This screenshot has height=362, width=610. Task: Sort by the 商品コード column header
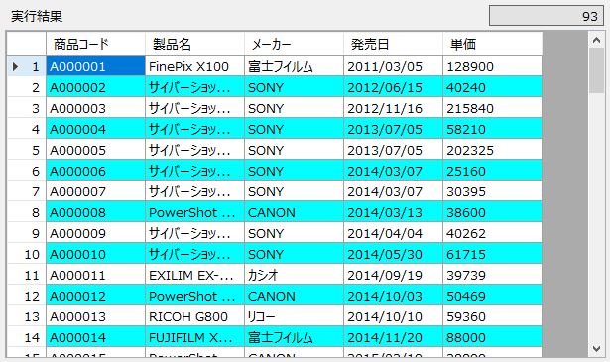point(95,44)
